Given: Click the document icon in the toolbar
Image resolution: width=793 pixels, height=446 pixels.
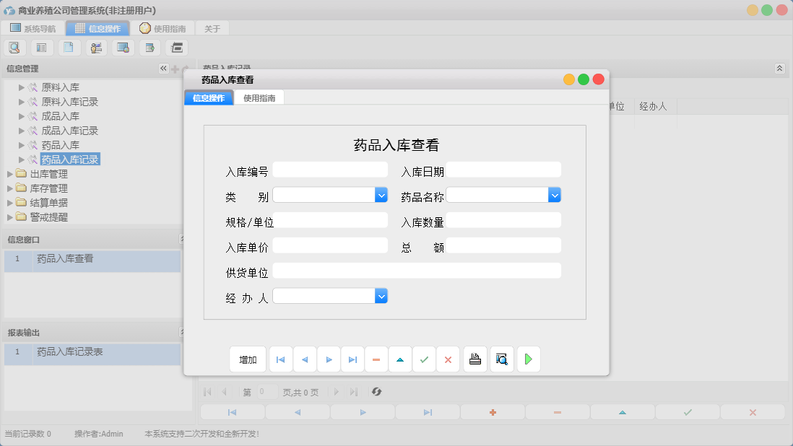Looking at the screenshot, I should pos(68,47).
